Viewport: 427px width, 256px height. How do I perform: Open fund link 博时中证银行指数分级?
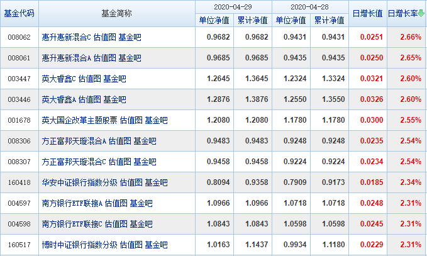point(79,245)
